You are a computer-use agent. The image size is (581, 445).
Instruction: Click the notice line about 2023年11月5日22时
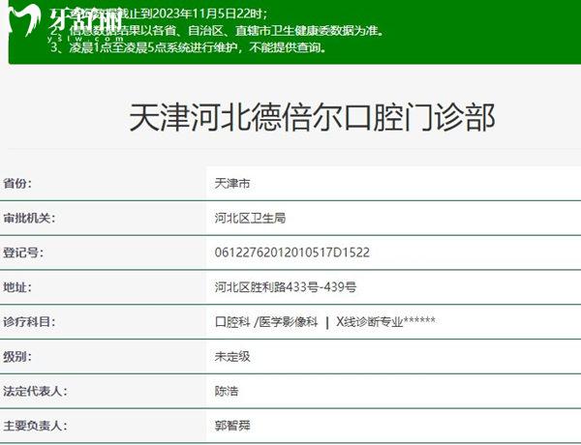(x=160, y=15)
